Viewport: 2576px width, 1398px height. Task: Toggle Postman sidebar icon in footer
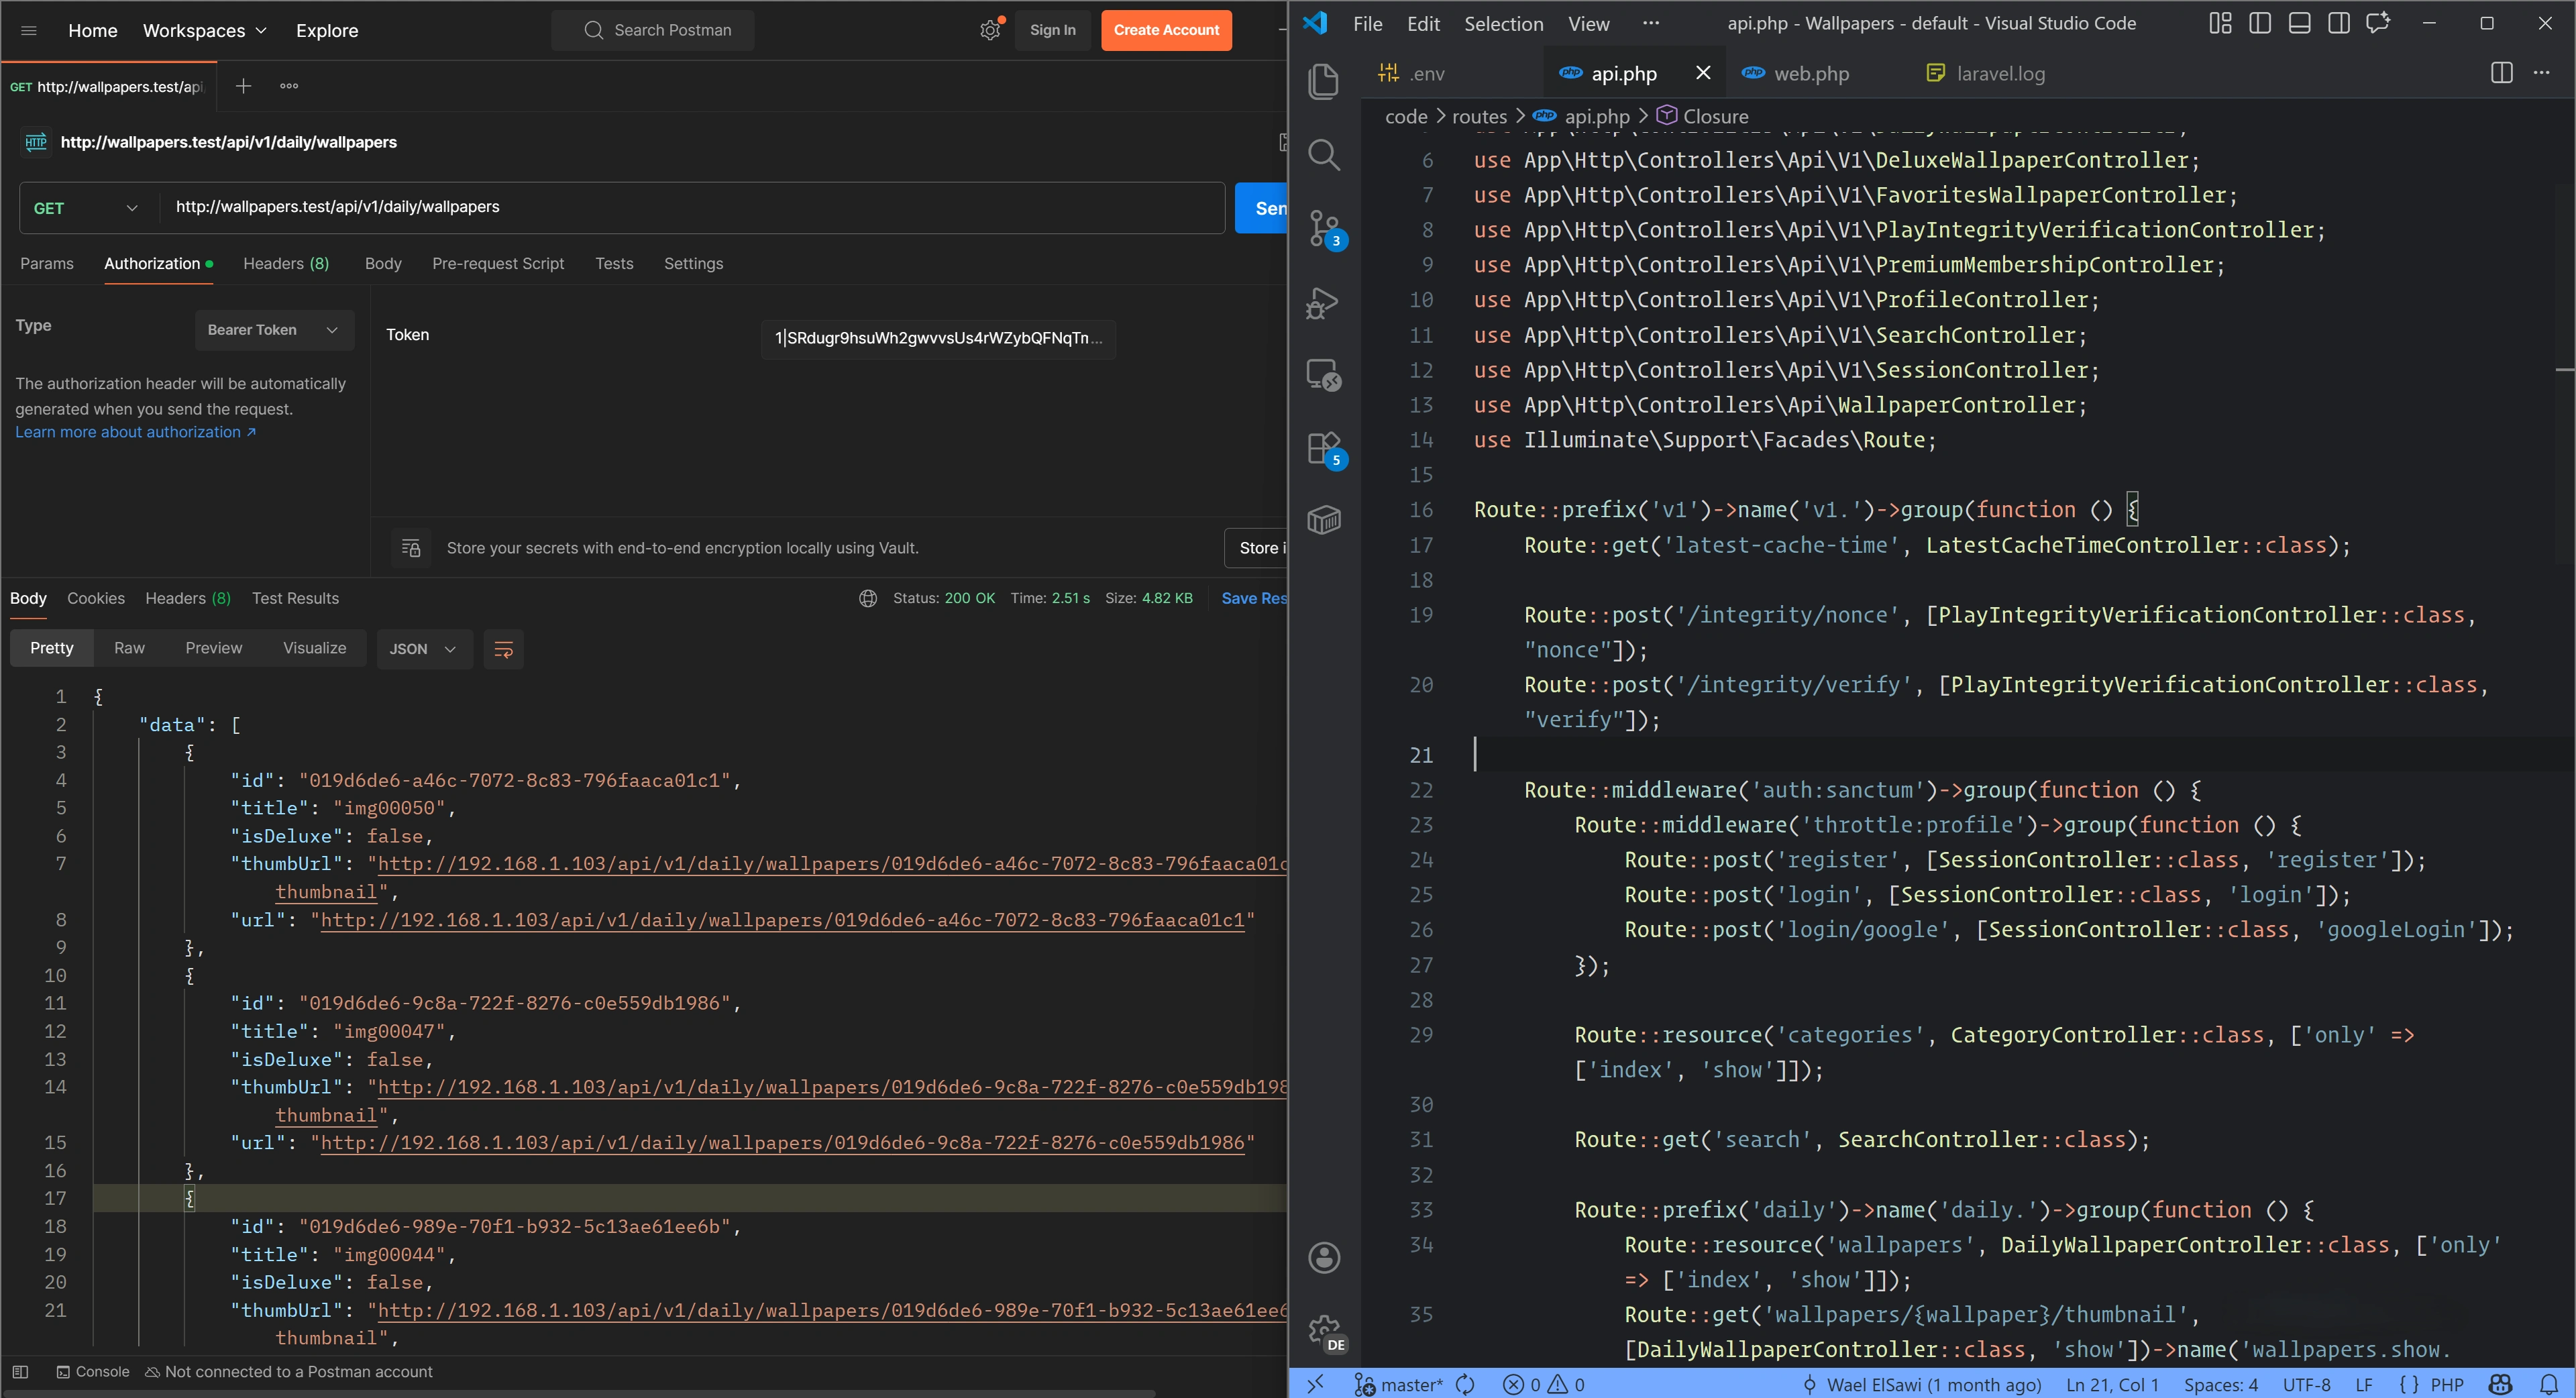[x=20, y=1372]
